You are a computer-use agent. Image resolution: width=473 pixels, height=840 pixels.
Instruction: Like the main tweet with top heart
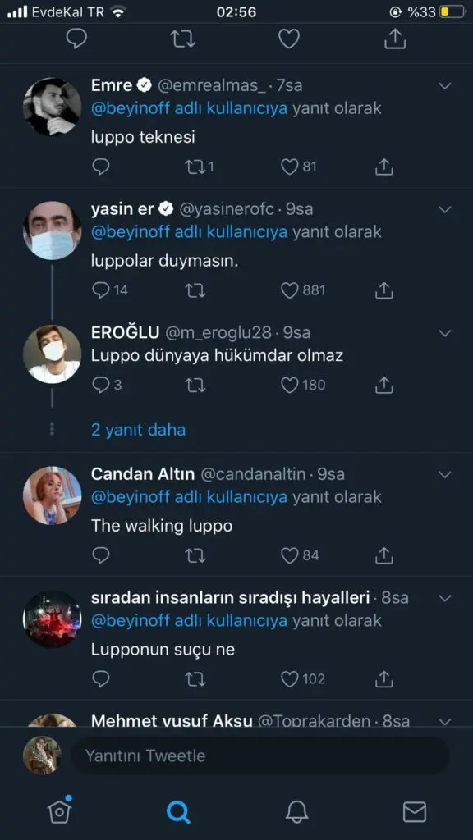(289, 39)
